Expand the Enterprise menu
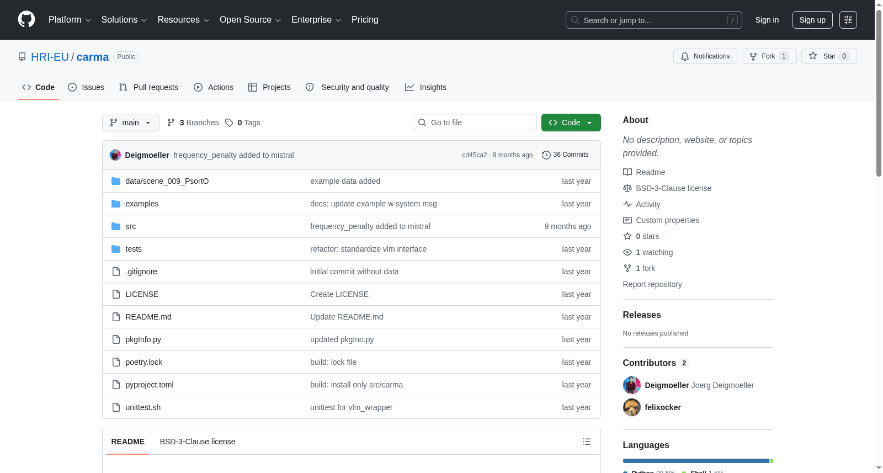883x473 pixels. point(316,20)
